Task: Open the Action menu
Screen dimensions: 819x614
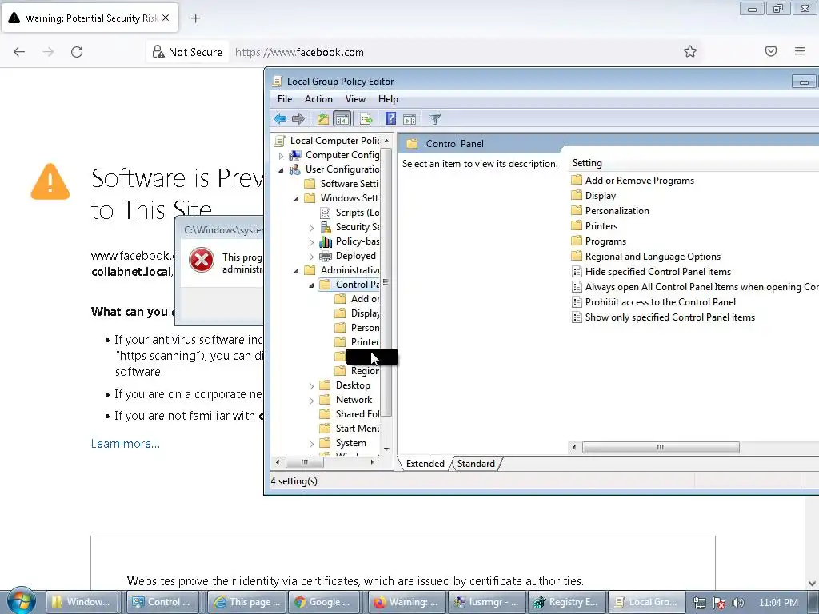Action: (x=318, y=98)
